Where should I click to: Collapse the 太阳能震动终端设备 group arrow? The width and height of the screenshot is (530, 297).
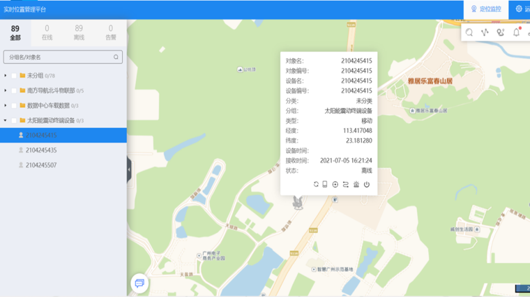5,120
